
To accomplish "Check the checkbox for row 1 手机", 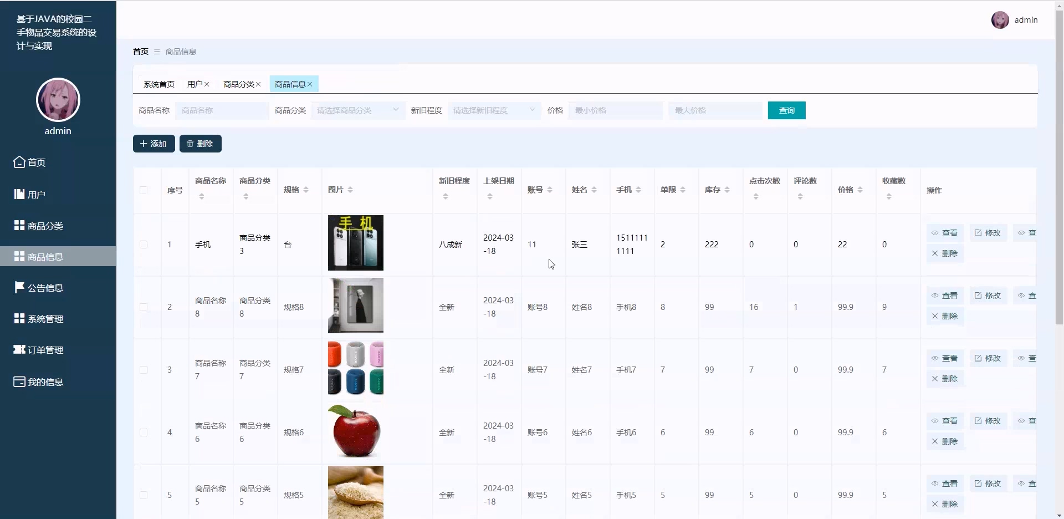I will (144, 245).
